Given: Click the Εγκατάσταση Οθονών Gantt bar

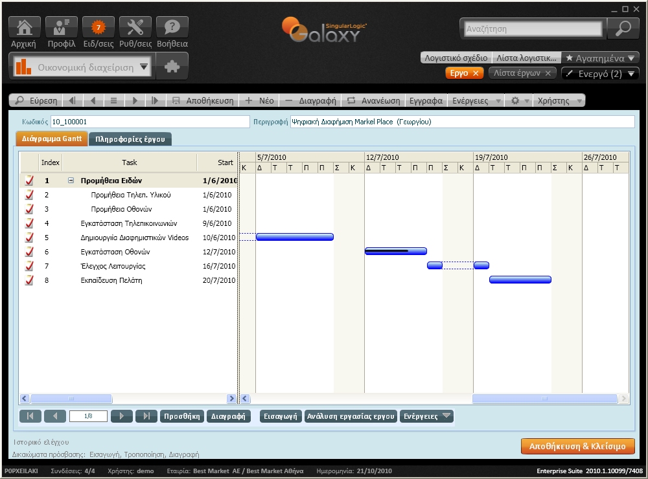Looking at the screenshot, I should [395, 251].
